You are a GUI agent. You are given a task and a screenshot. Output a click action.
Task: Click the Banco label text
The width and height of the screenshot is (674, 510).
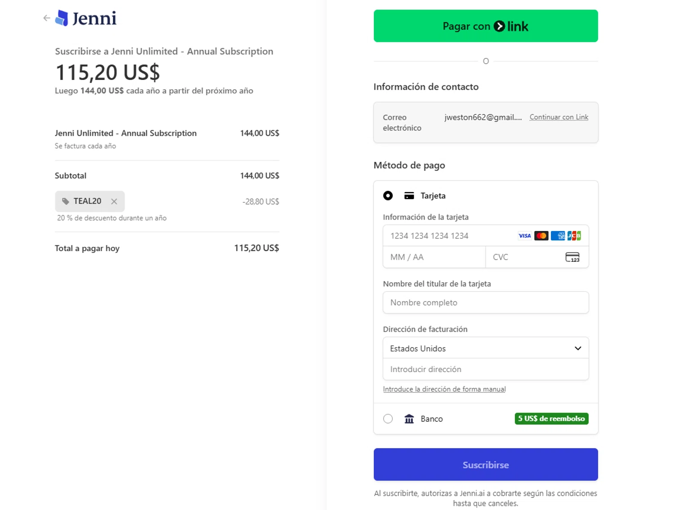click(x=432, y=419)
